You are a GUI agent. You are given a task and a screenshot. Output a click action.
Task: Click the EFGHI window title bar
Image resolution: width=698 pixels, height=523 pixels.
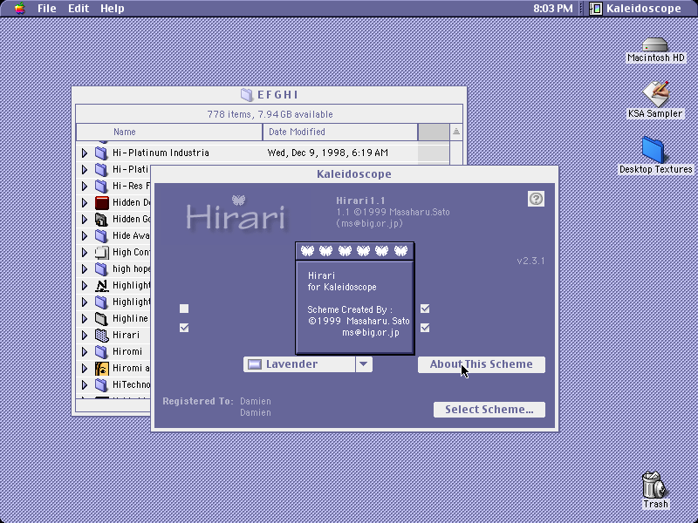(x=270, y=95)
